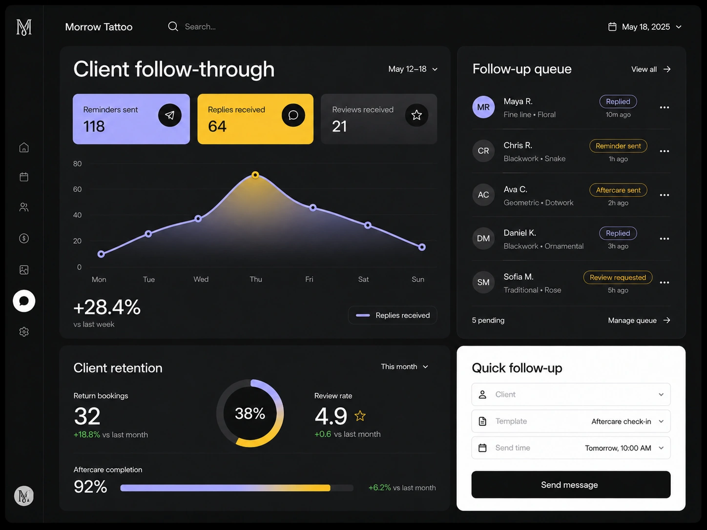Click the Aftercare sent badge for Ava C.
Screen dimensions: 707x530
618,190
